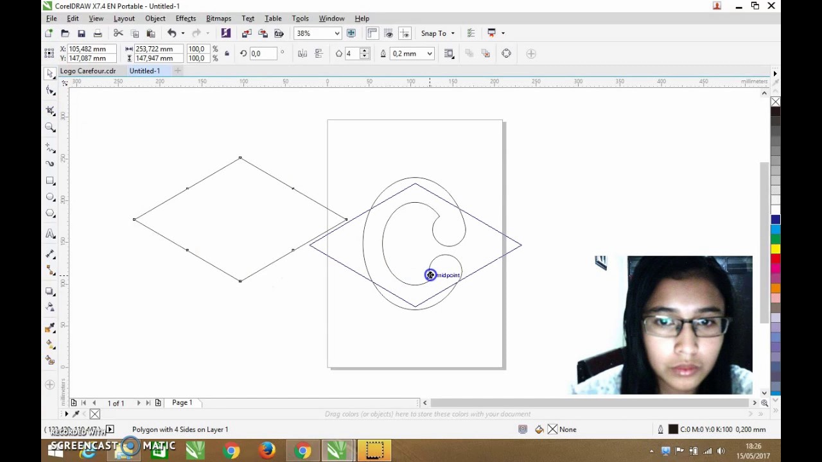The width and height of the screenshot is (822, 462).
Task: Click the Open file icon
Action: (x=65, y=33)
